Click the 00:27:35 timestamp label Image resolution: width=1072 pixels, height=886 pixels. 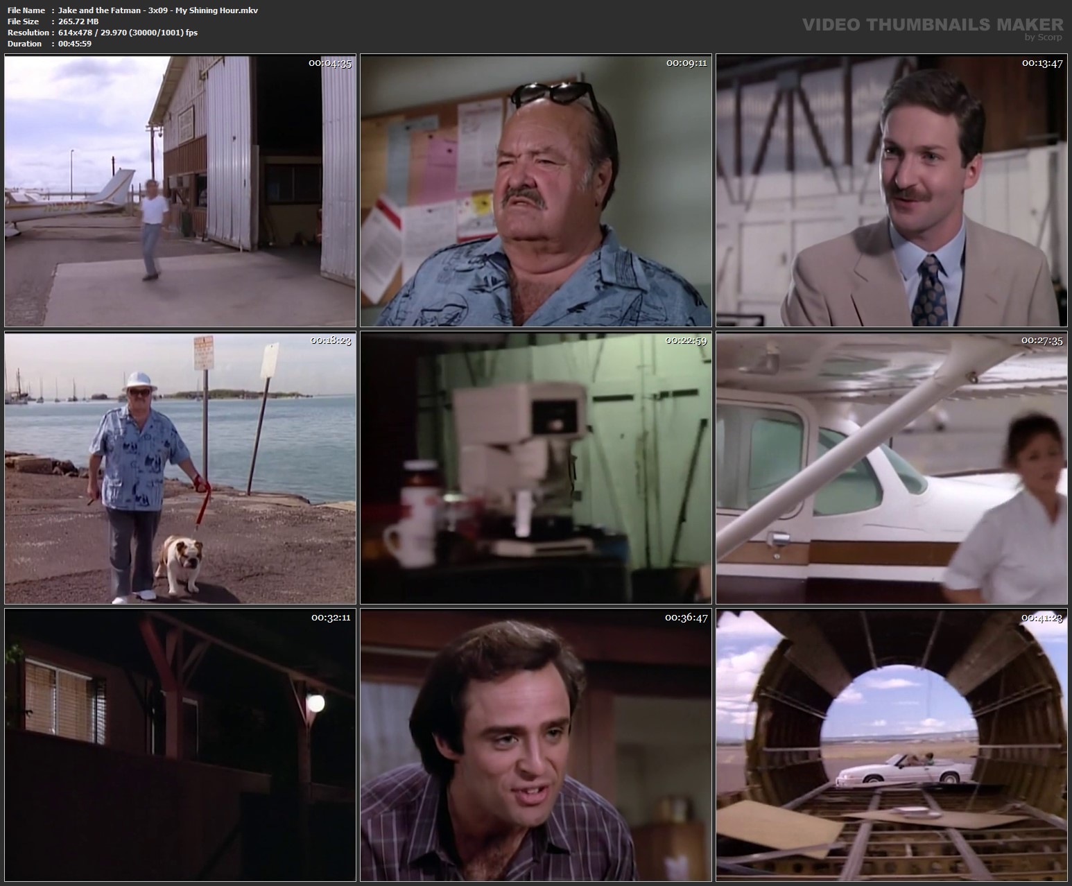click(x=1041, y=342)
